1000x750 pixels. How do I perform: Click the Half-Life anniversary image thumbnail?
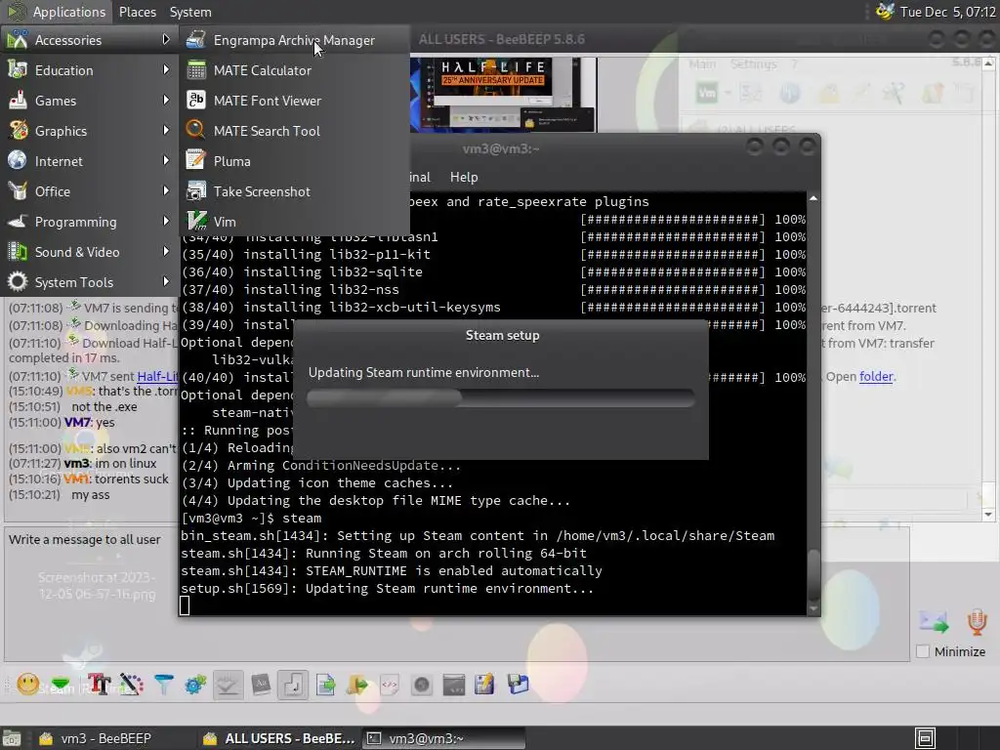pyautogui.click(x=504, y=95)
